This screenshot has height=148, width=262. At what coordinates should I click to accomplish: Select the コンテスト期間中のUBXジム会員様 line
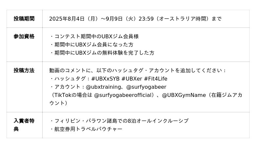pos(94,36)
